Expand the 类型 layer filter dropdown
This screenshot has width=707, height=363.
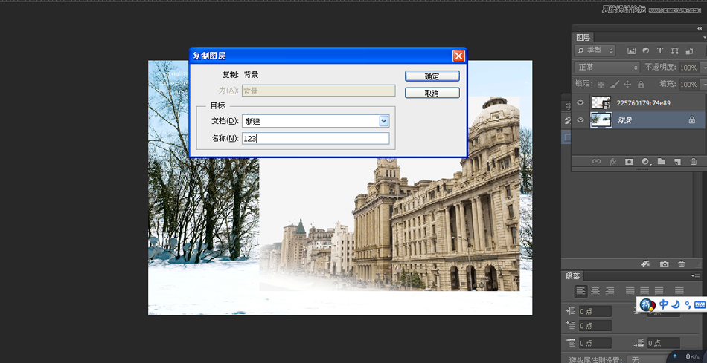tap(595, 50)
